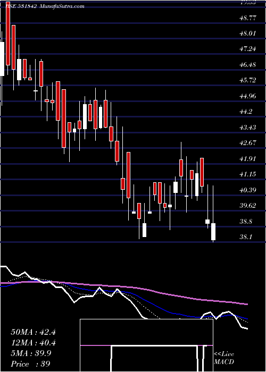The height and width of the screenshot is (372, 266).
Task: Click the 40.39 price axis label
Action: point(247,190)
